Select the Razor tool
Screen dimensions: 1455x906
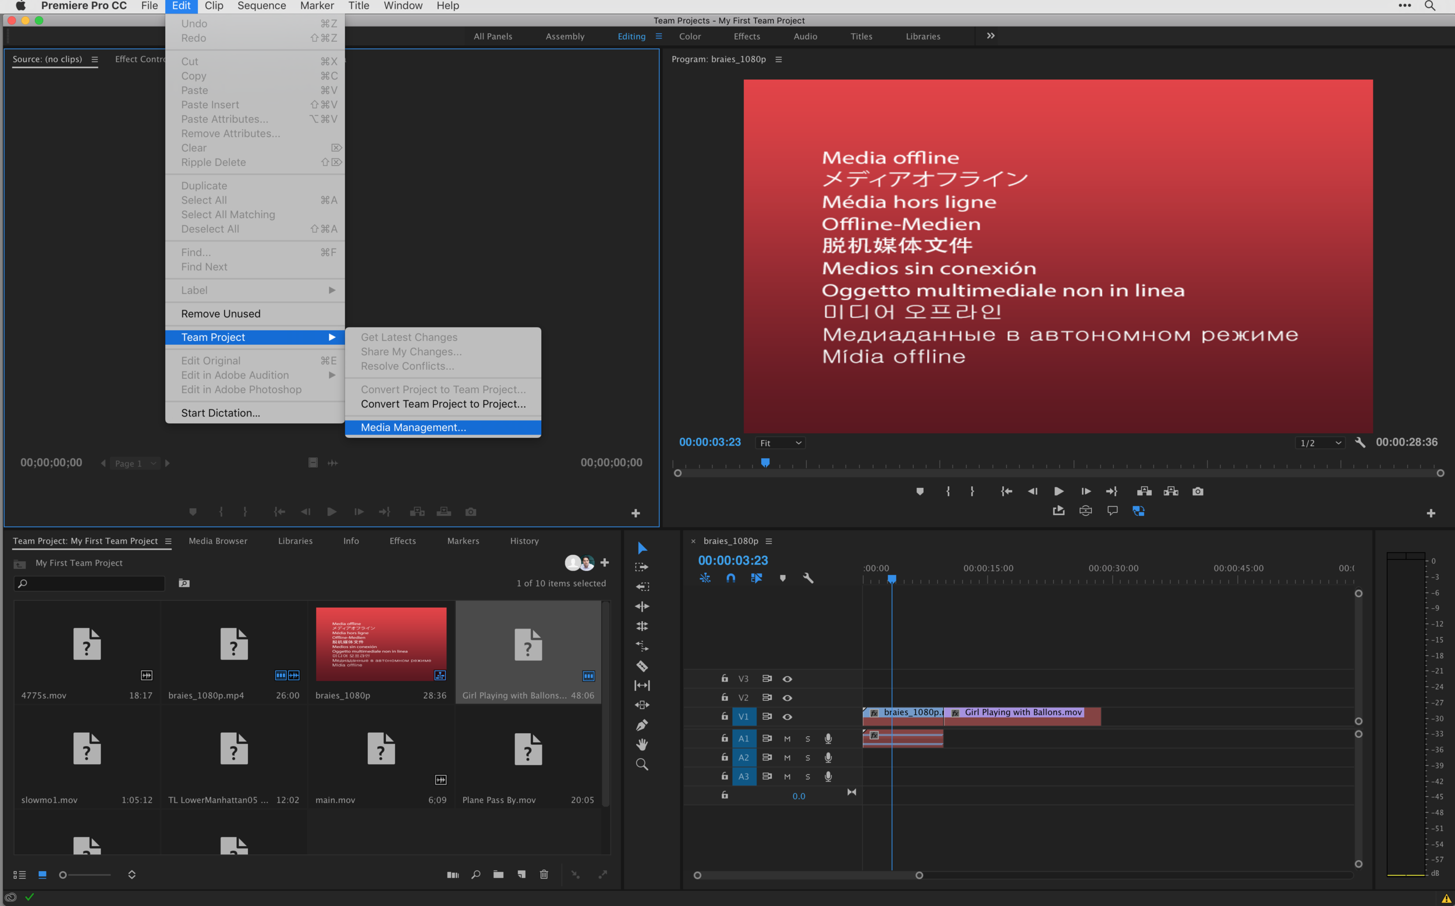(x=642, y=666)
